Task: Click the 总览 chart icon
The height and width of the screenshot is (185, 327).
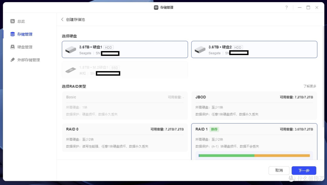Action: tap(12, 21)
